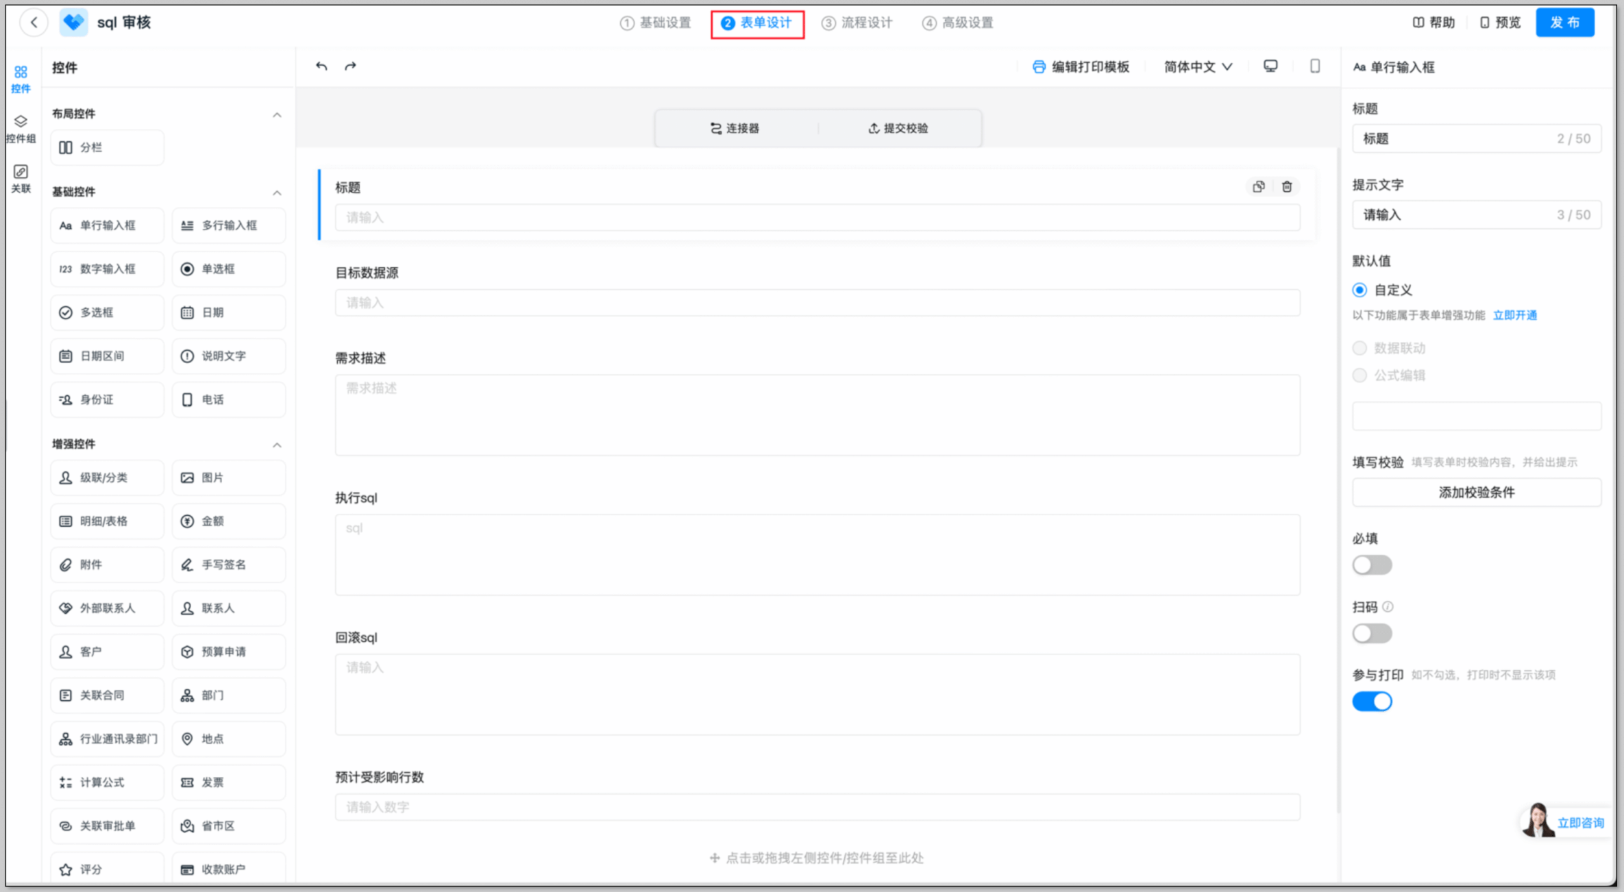
Task: Go back with the left arrow icon
Action: coord(34,23)
